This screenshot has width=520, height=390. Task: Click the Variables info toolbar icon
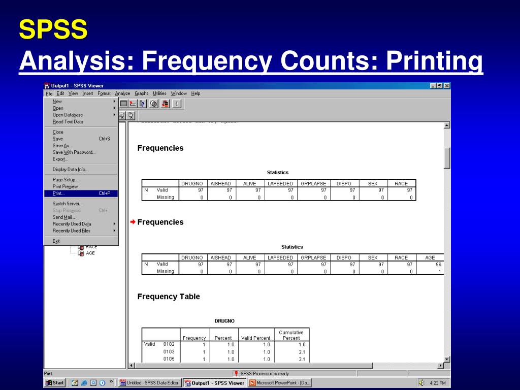(142, 104)
